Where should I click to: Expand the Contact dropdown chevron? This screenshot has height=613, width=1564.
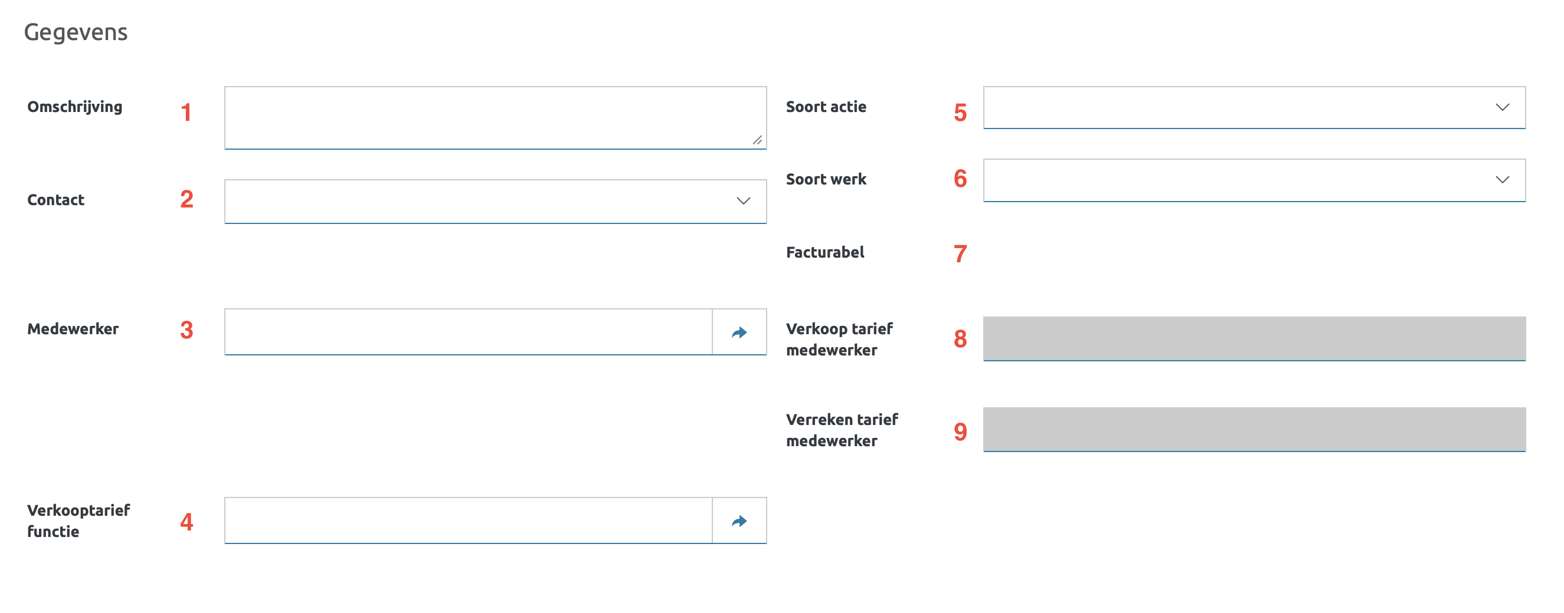743,200
